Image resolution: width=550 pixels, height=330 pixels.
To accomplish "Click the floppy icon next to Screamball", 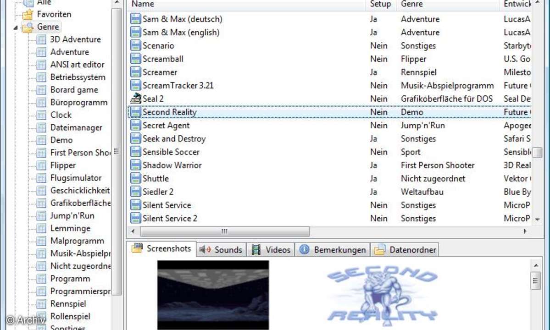I will (135, 59).
